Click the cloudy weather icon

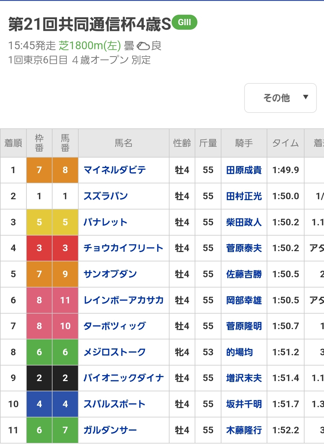pos(143,46)
